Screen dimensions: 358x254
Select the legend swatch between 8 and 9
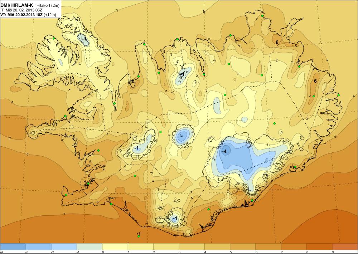click(x=320, y=247)
